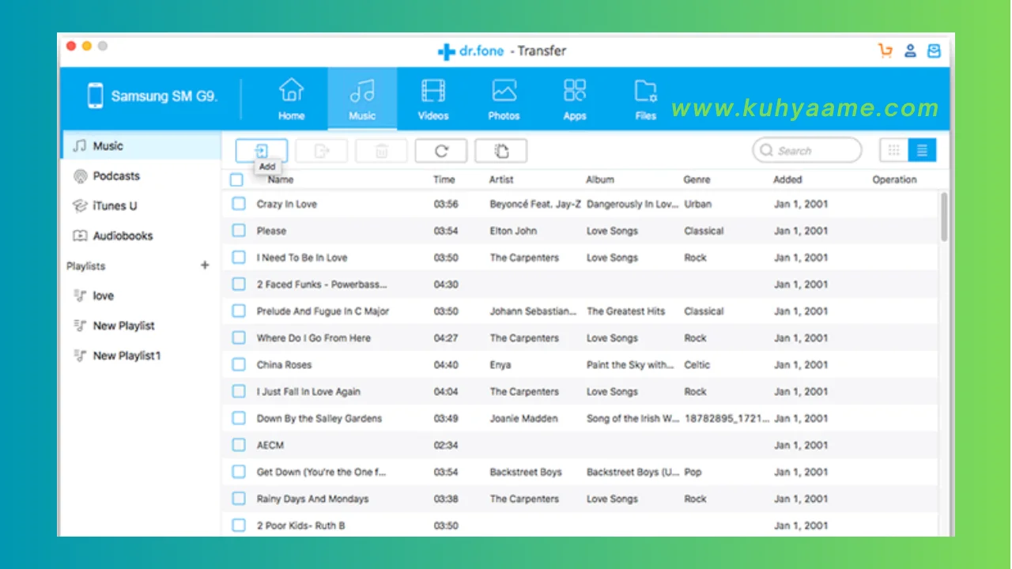Click genre 'Celtic'
The image size is (1012, 569).
(697, 365)
